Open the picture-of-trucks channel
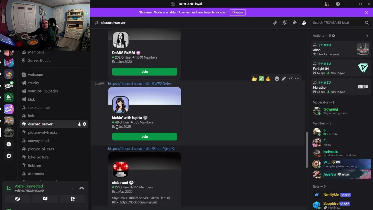 tap(54, 132)
